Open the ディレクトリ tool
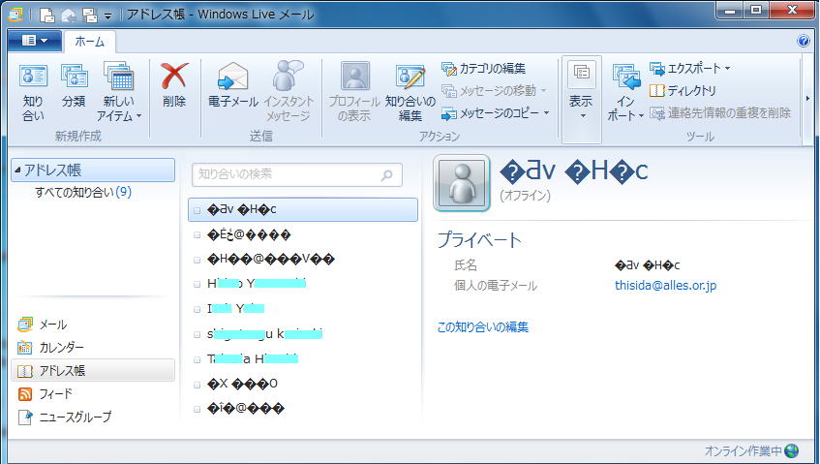 tap(683, 91)
